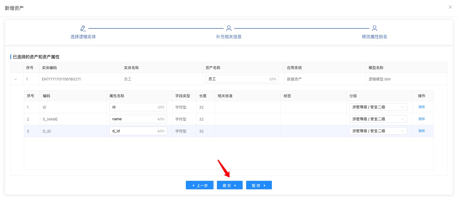Click the 逻辑模型.ldm model name
The image size is (458, 197).
(x=380, y=79)
